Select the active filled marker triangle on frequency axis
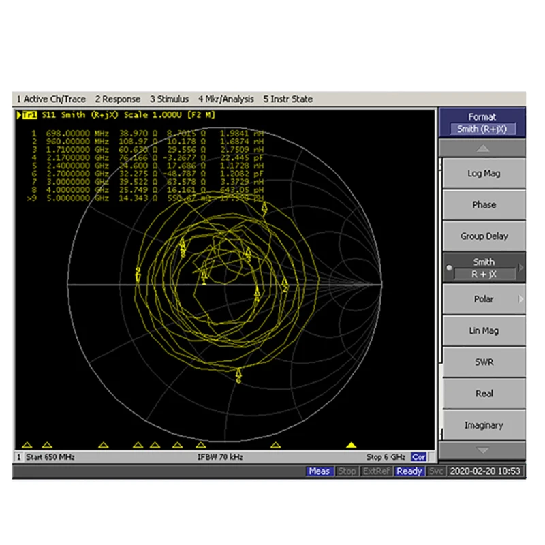545x545 pixels. coord(351,445)
